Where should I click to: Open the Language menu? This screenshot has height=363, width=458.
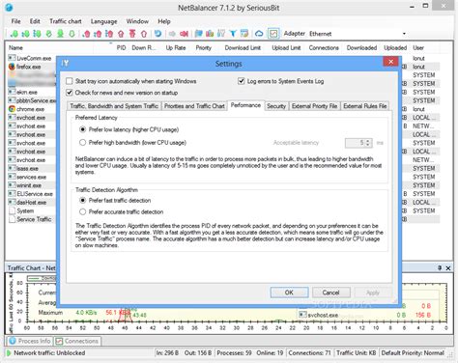coord(103,21)
